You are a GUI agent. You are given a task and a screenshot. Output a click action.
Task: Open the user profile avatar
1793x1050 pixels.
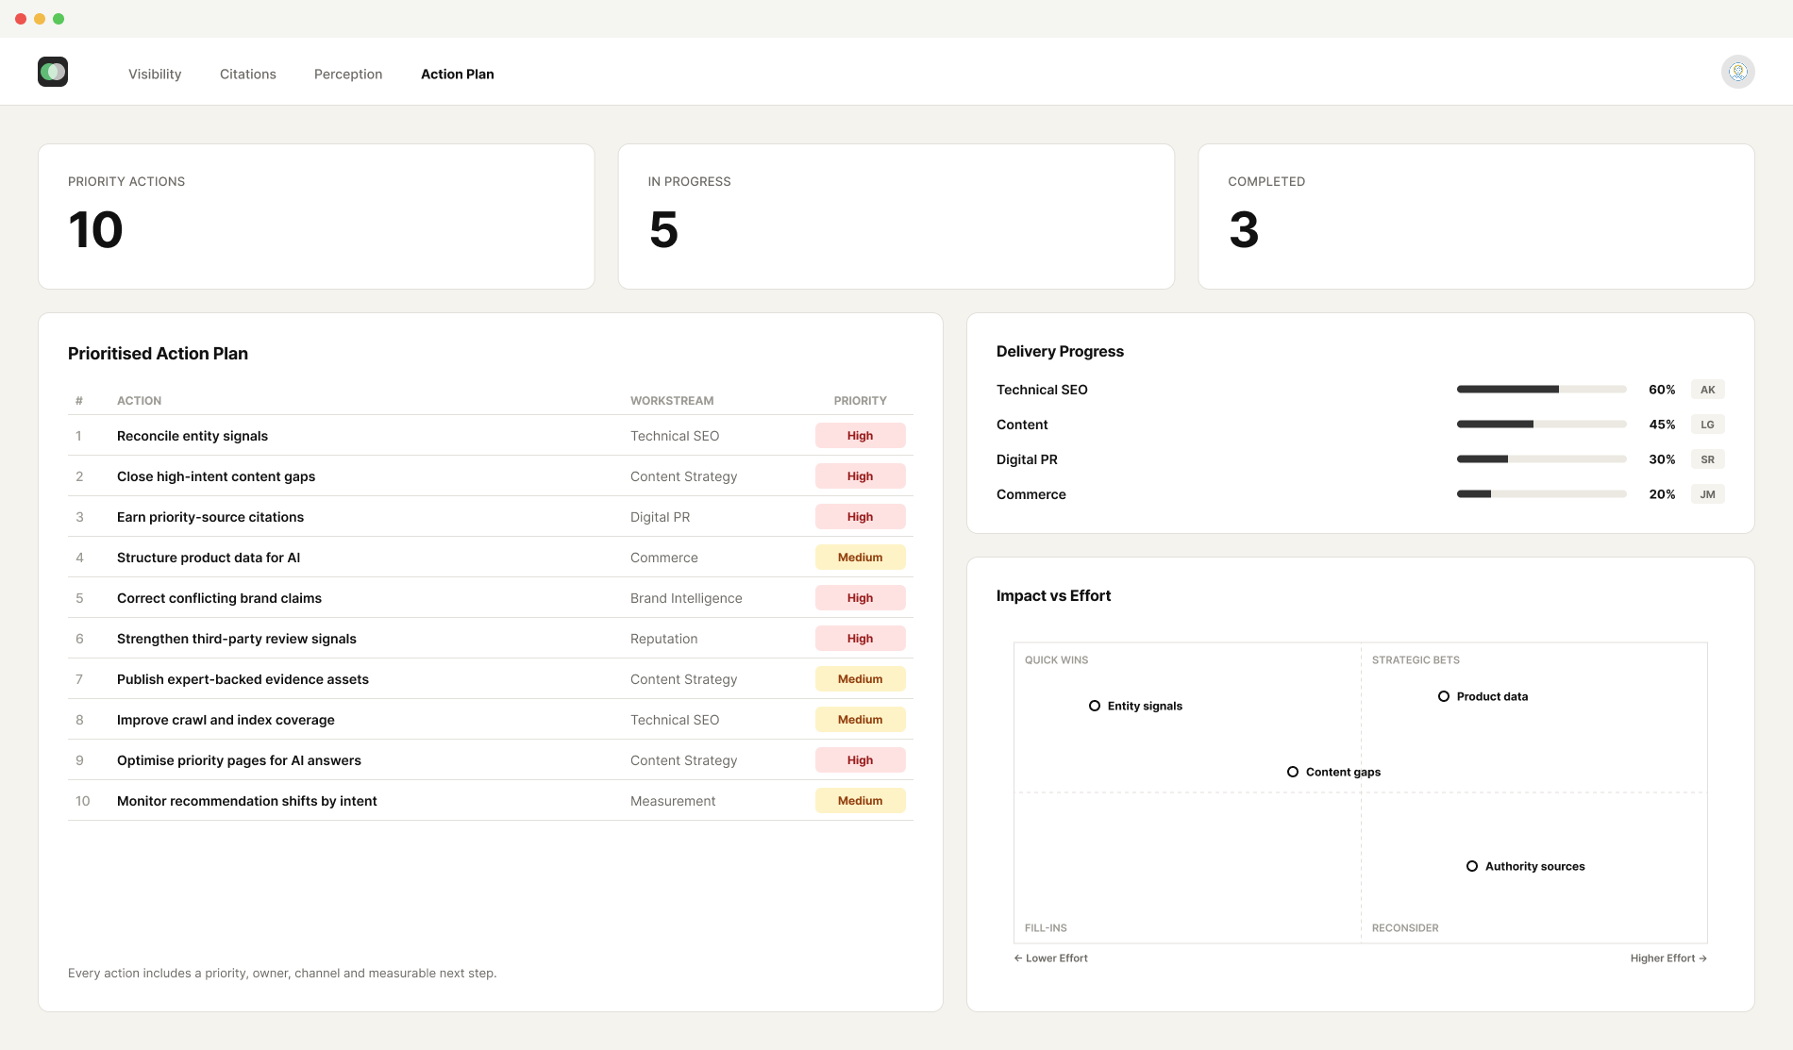pyautogui.click(x=1737, y=72)
